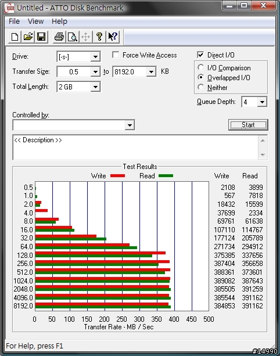Close the ATTO Disk Benchmark window

(x=263, y=6)
